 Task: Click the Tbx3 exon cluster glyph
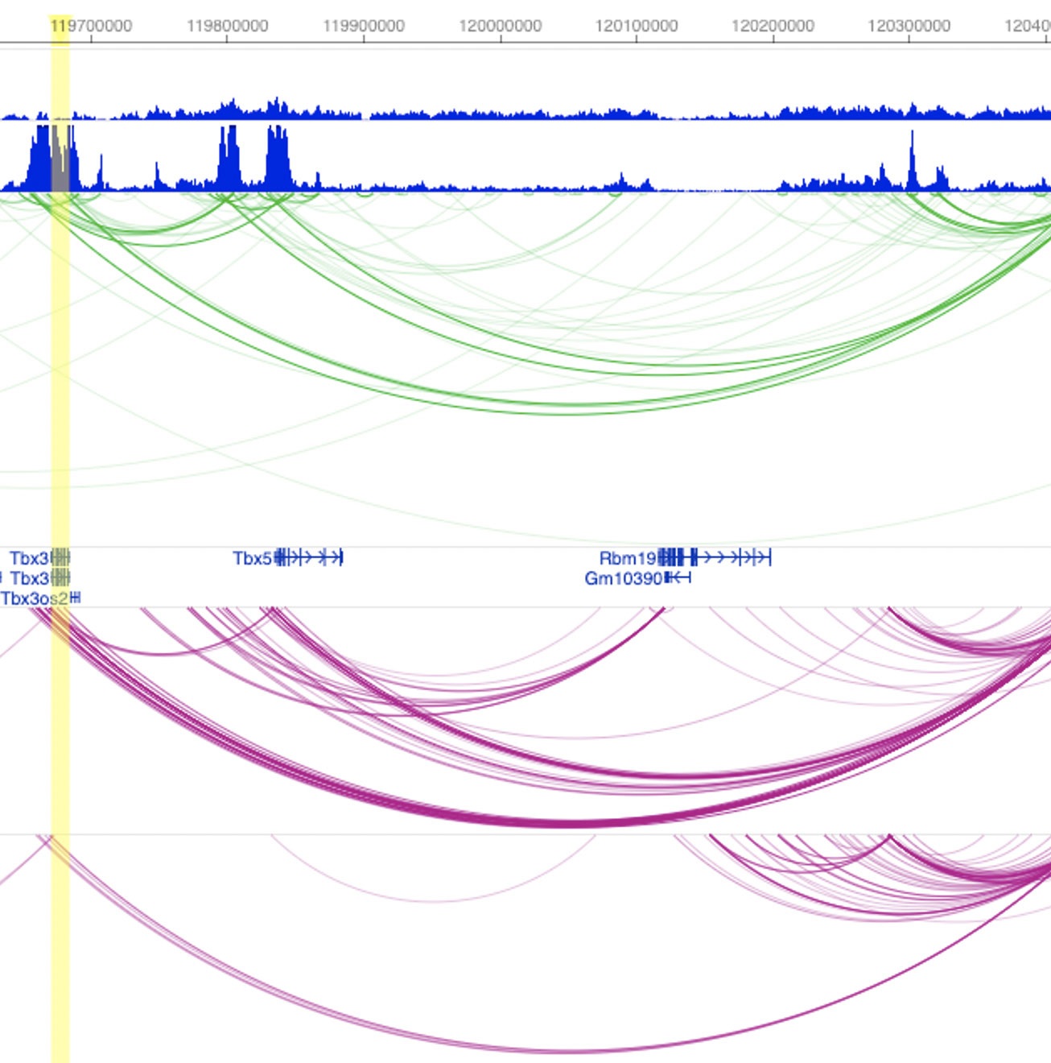(x=60, y=557)
